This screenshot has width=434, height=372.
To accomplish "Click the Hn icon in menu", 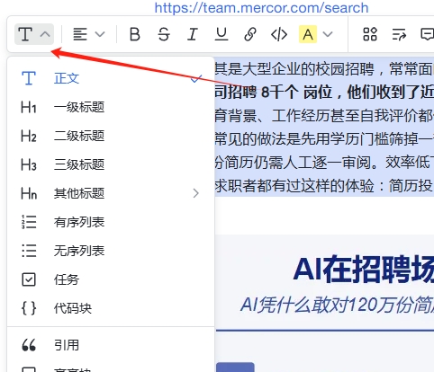I will coord(29,193).
